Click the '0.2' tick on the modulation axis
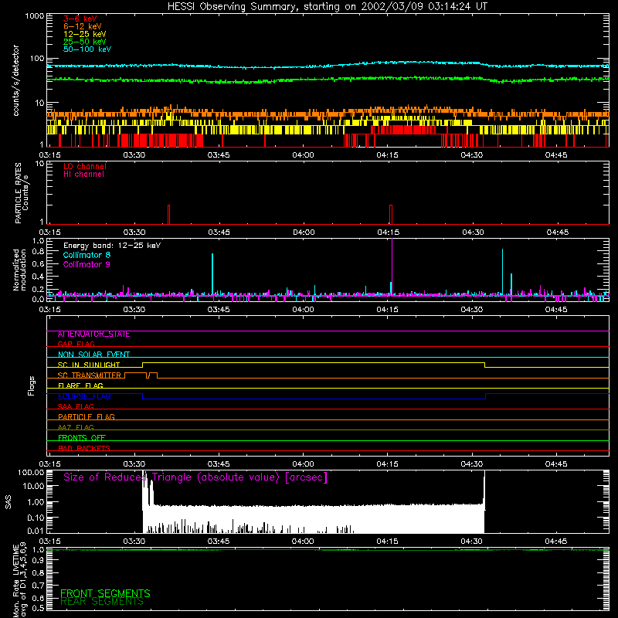Viewport: 618px width, 618px height. tap(38, 289)
